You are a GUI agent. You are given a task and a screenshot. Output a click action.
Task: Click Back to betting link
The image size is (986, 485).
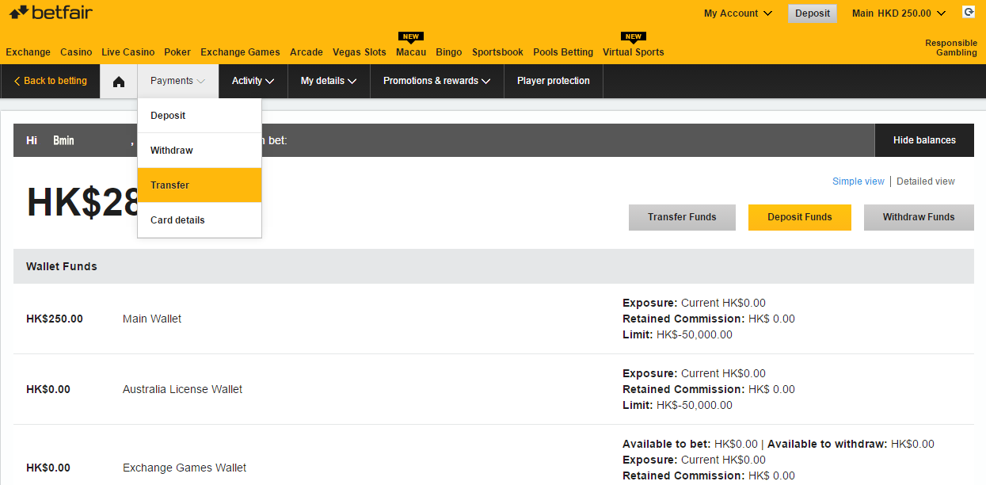(x=51, y=81)
